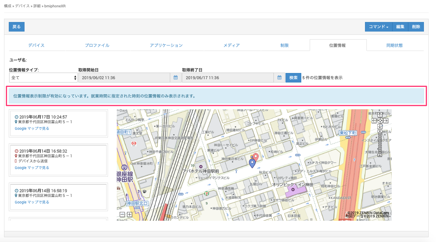Open the 同期状態 tab

[395, 45]
